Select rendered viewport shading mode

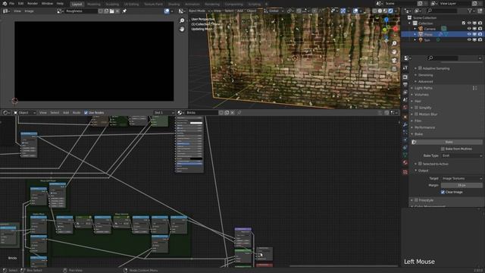click(x=391, y=11)
